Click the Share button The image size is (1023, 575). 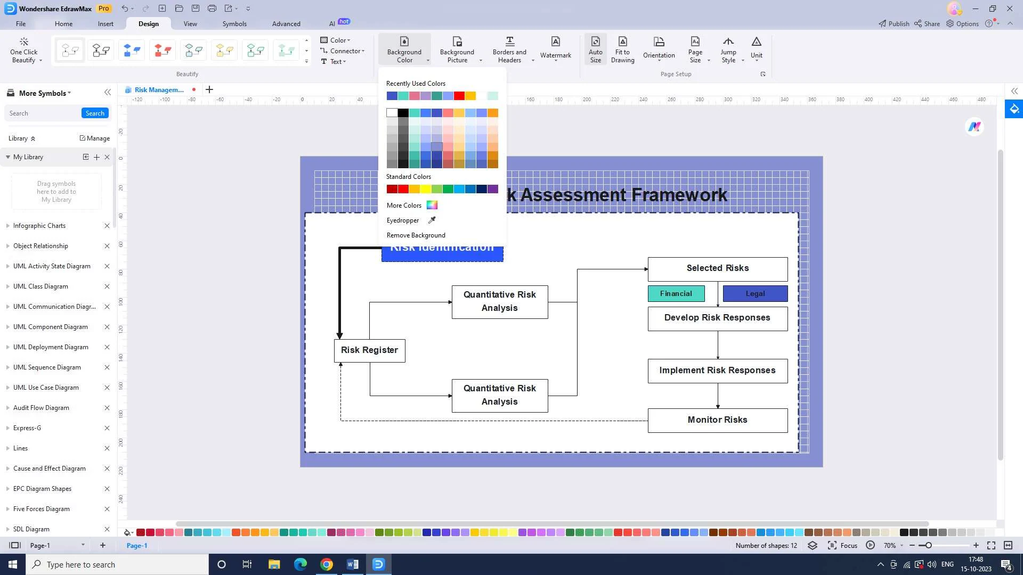click(929, 23)
